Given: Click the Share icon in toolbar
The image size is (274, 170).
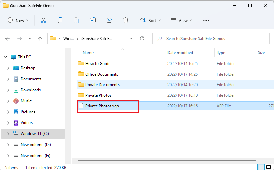Looking at the screenshot, I should (109, 21).
